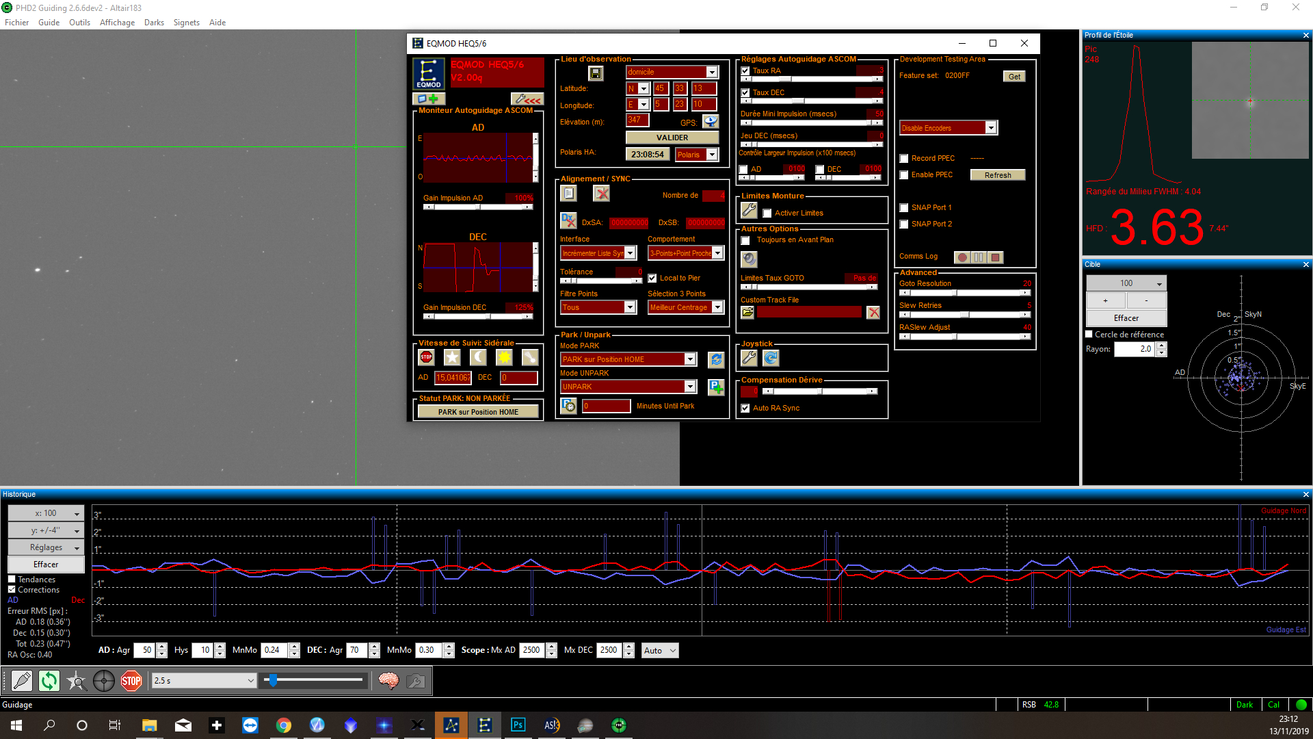Click the DxSA reset sync icon

point(568,220)
